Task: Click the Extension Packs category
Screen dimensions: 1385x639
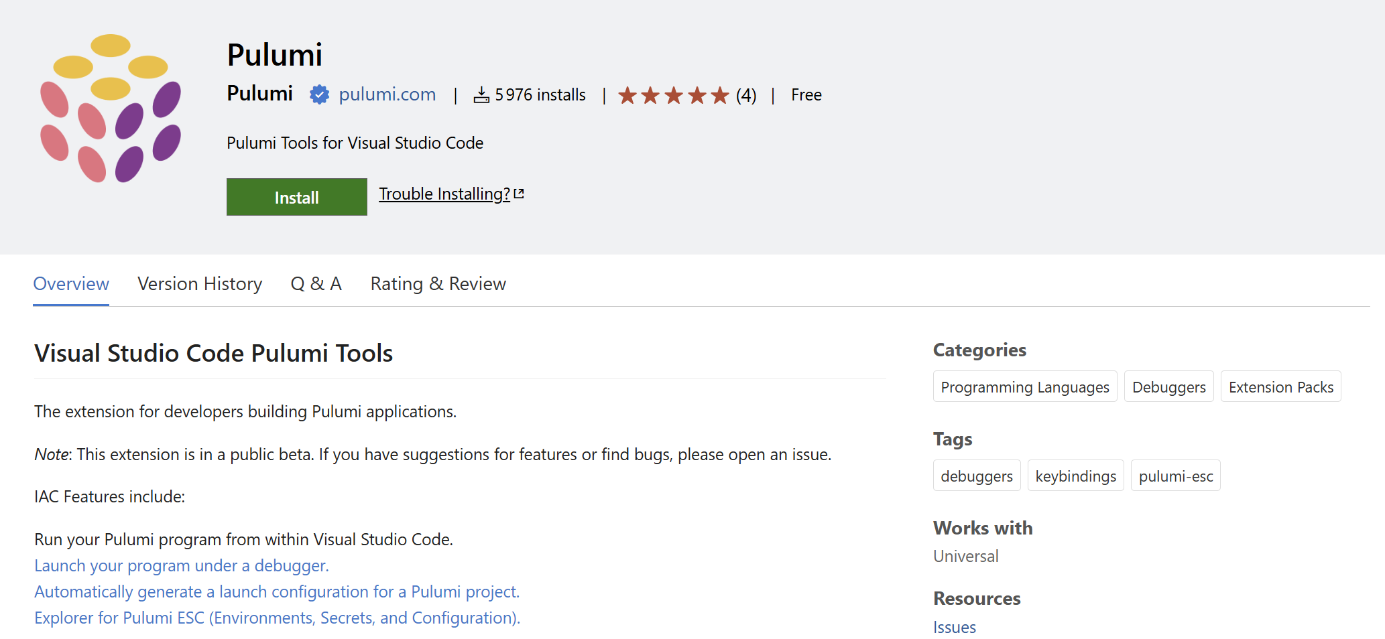Action: 1280,386
